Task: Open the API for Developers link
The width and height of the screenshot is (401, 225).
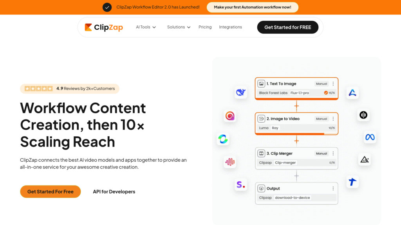Action: 114,192
